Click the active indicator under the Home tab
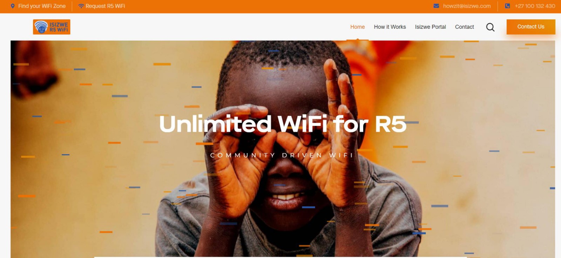 [357, 40]
